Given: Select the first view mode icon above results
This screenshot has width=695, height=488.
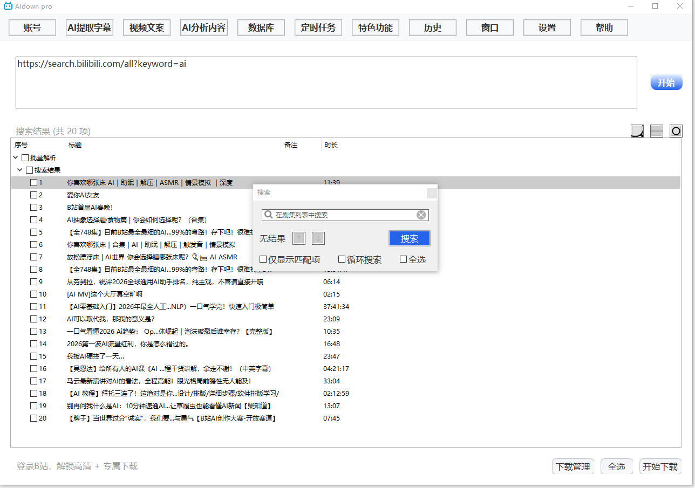Looking at the screenshot, I should click(637, 130).
